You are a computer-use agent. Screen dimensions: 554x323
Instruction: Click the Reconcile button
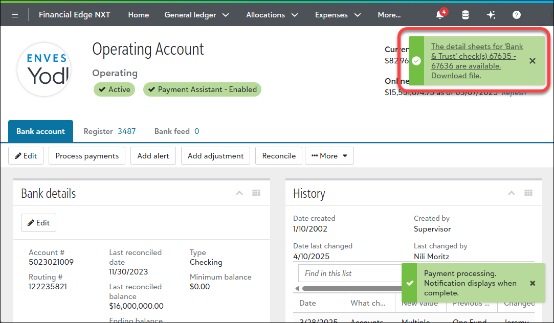point(279,156)
